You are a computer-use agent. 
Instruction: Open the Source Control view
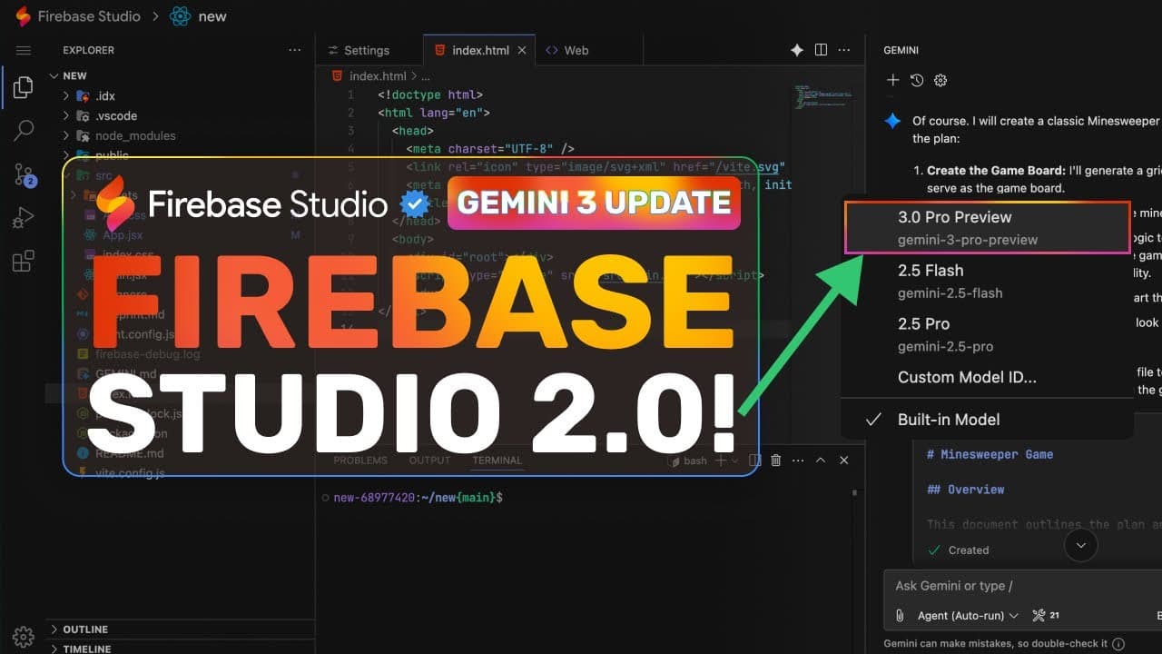(25, 175)
